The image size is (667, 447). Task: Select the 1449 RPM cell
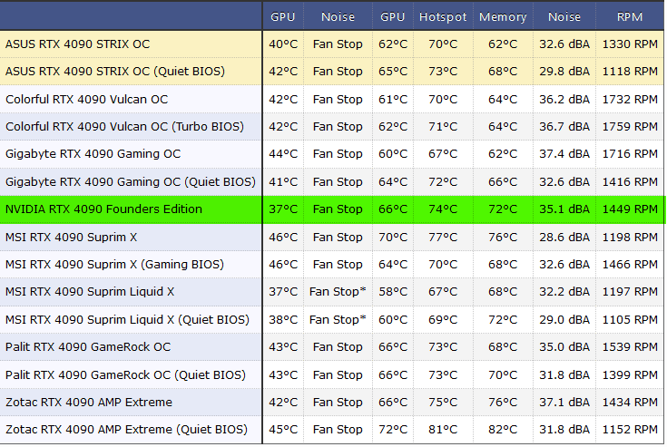click(630, 209)
